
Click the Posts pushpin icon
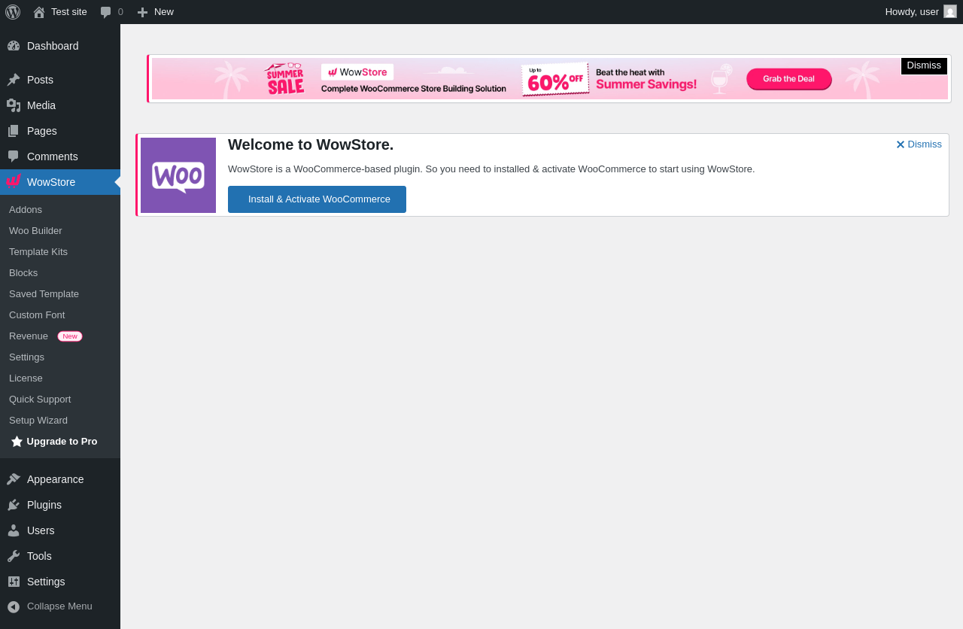(14, 80)
